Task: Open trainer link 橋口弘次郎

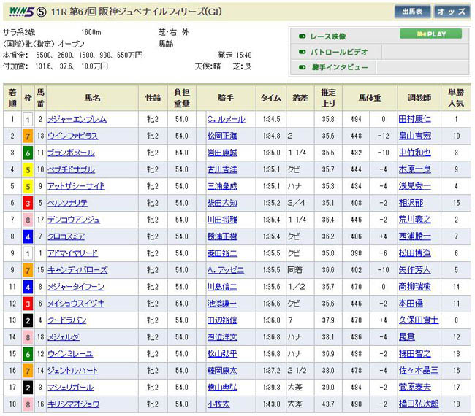Action: [x=418, y=404]
